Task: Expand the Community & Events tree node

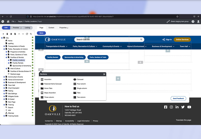Action: (4, 77)
